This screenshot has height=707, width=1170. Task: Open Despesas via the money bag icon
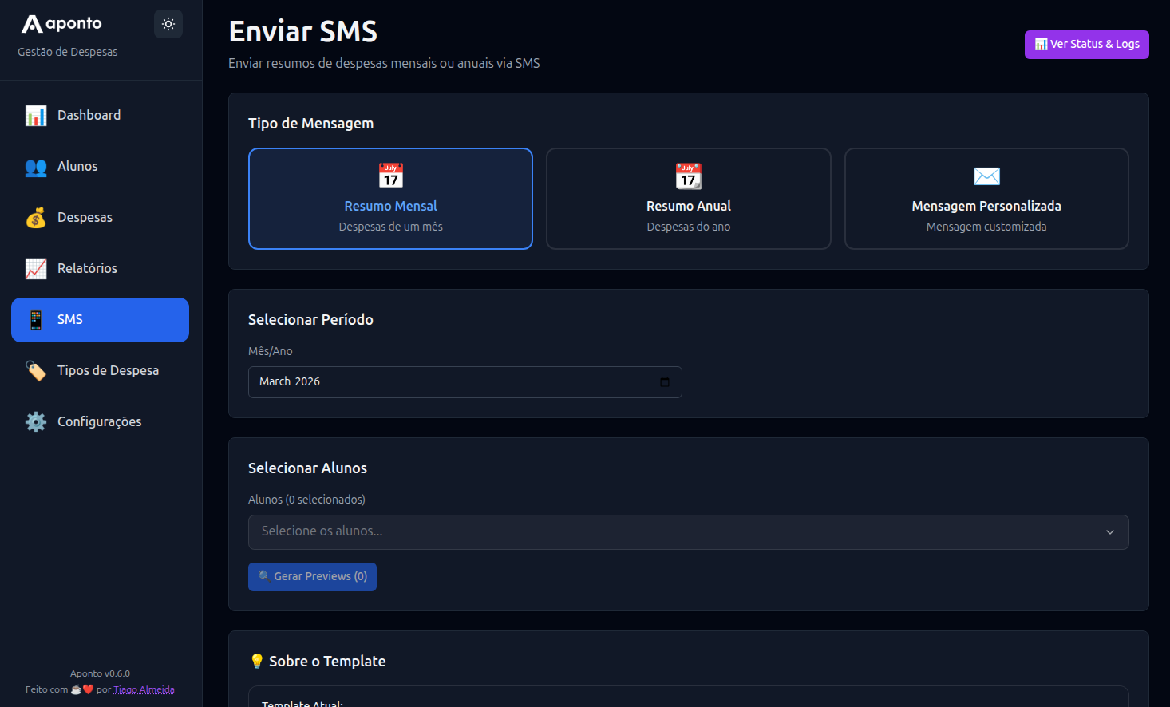click(x=35, y=217)
